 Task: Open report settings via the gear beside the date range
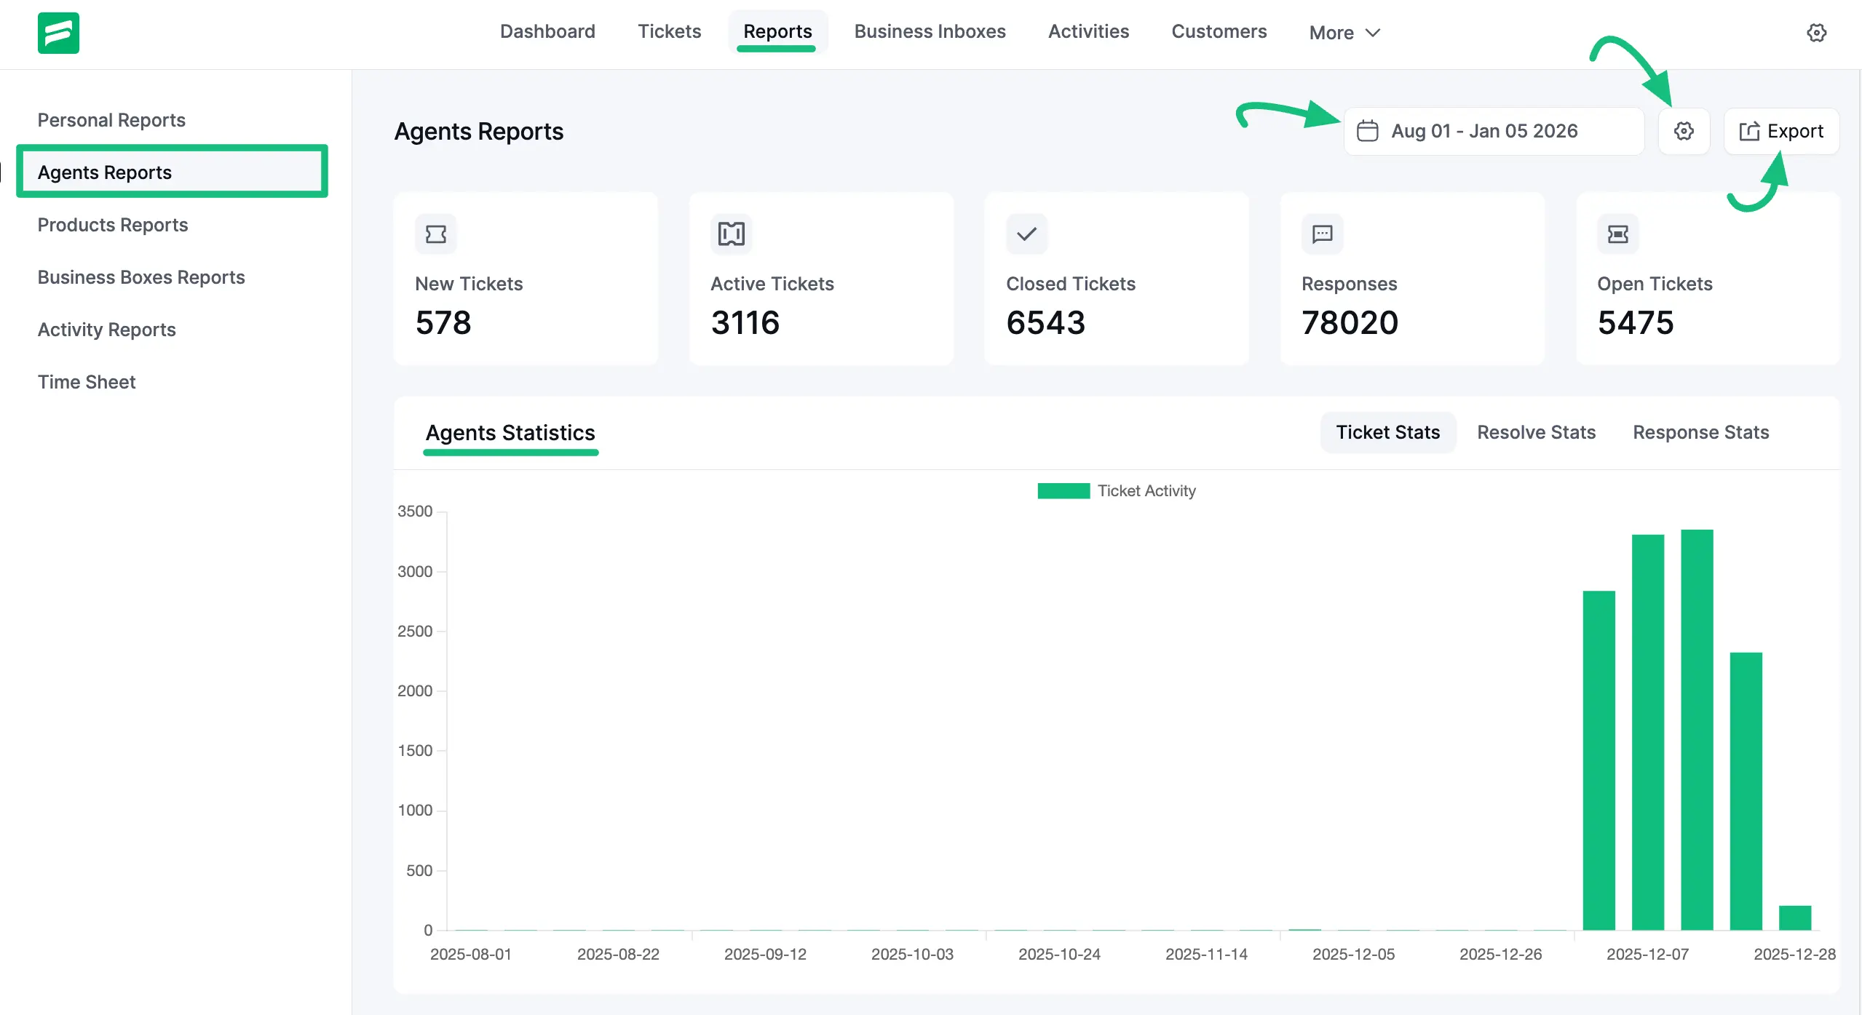point(1684,131)
